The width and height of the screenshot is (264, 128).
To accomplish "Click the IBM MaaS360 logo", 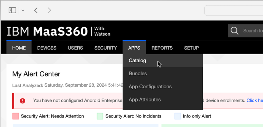I will tap(47, 31).
